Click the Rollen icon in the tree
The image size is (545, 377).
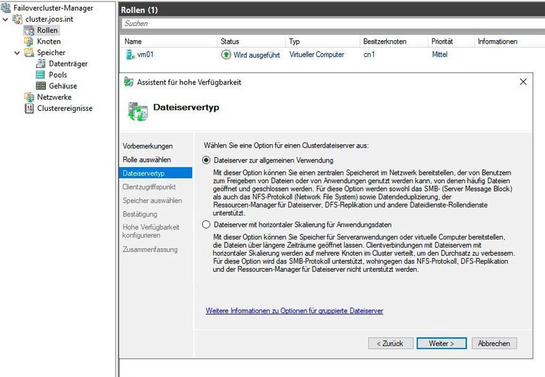[29, 30]
